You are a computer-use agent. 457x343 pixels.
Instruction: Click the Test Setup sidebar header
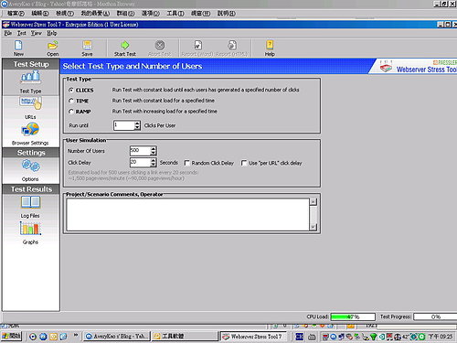(x=31, y=64)
